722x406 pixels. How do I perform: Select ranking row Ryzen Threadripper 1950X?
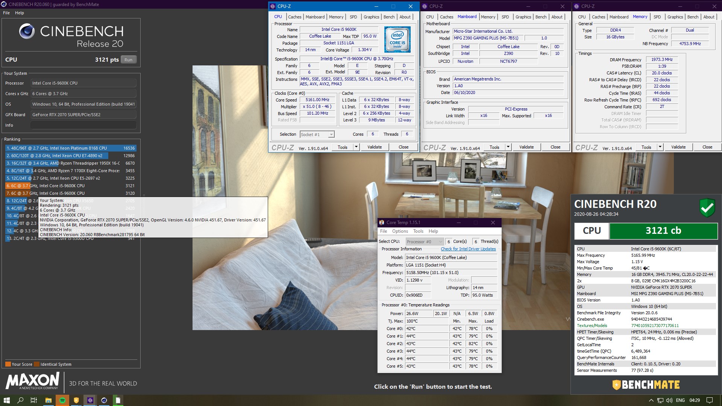coord(70,163)
